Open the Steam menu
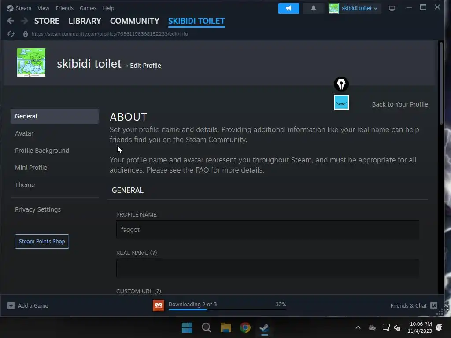451x338 pixels. [23, 8]
